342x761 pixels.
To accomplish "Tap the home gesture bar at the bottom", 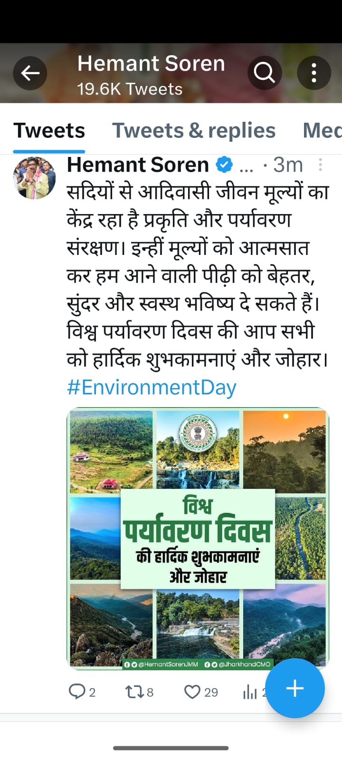I will click(171, 748).
